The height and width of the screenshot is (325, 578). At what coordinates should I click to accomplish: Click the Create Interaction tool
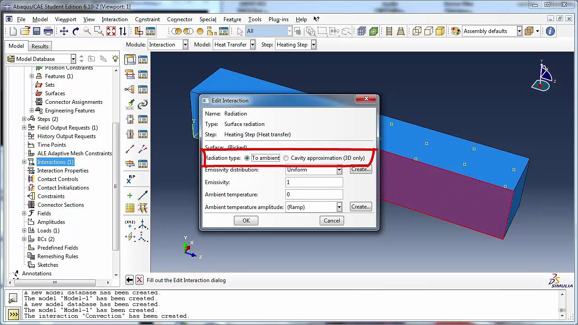[x=130, y=60]
